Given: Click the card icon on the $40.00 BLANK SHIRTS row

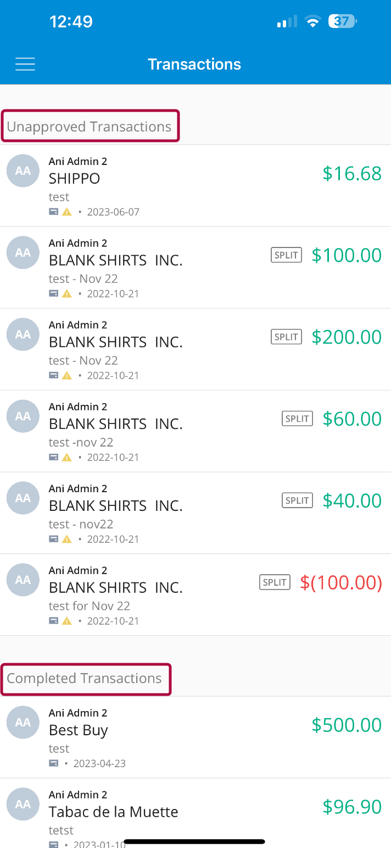Looking at the screenshot, I should coord(53,539).
